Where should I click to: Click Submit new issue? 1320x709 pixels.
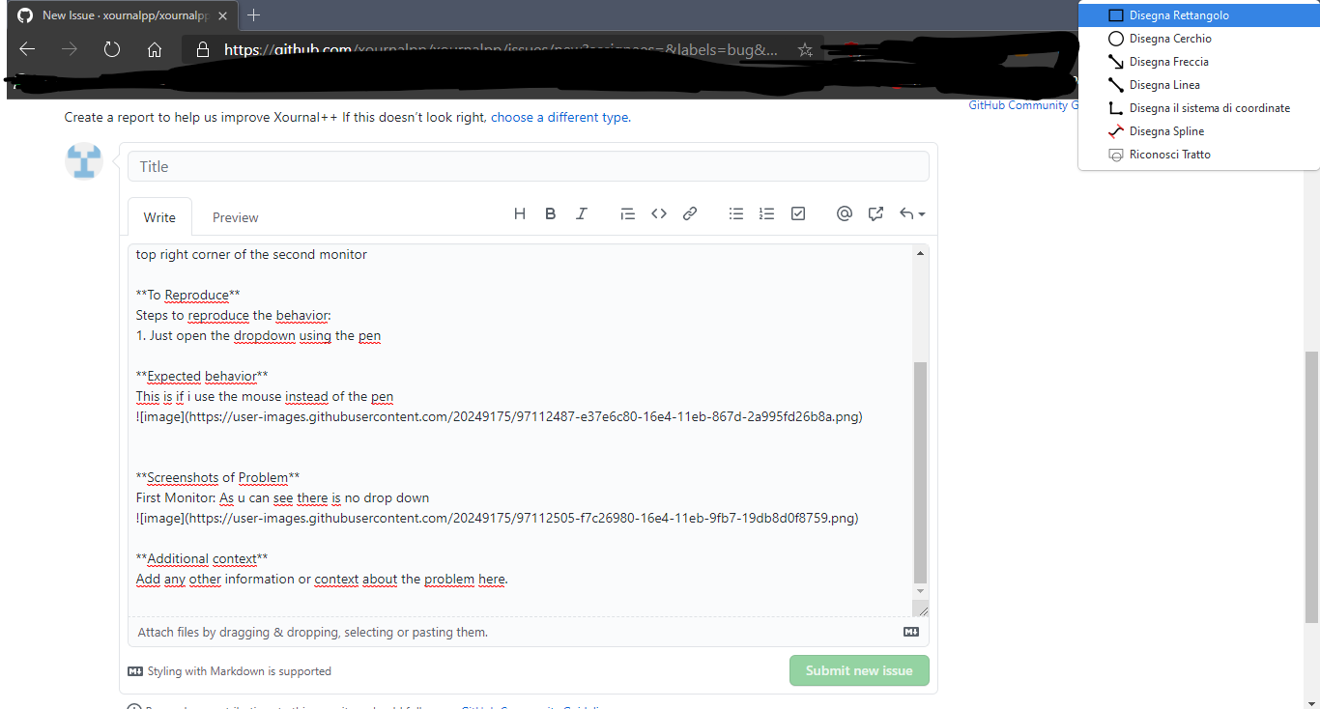(858, 670)
